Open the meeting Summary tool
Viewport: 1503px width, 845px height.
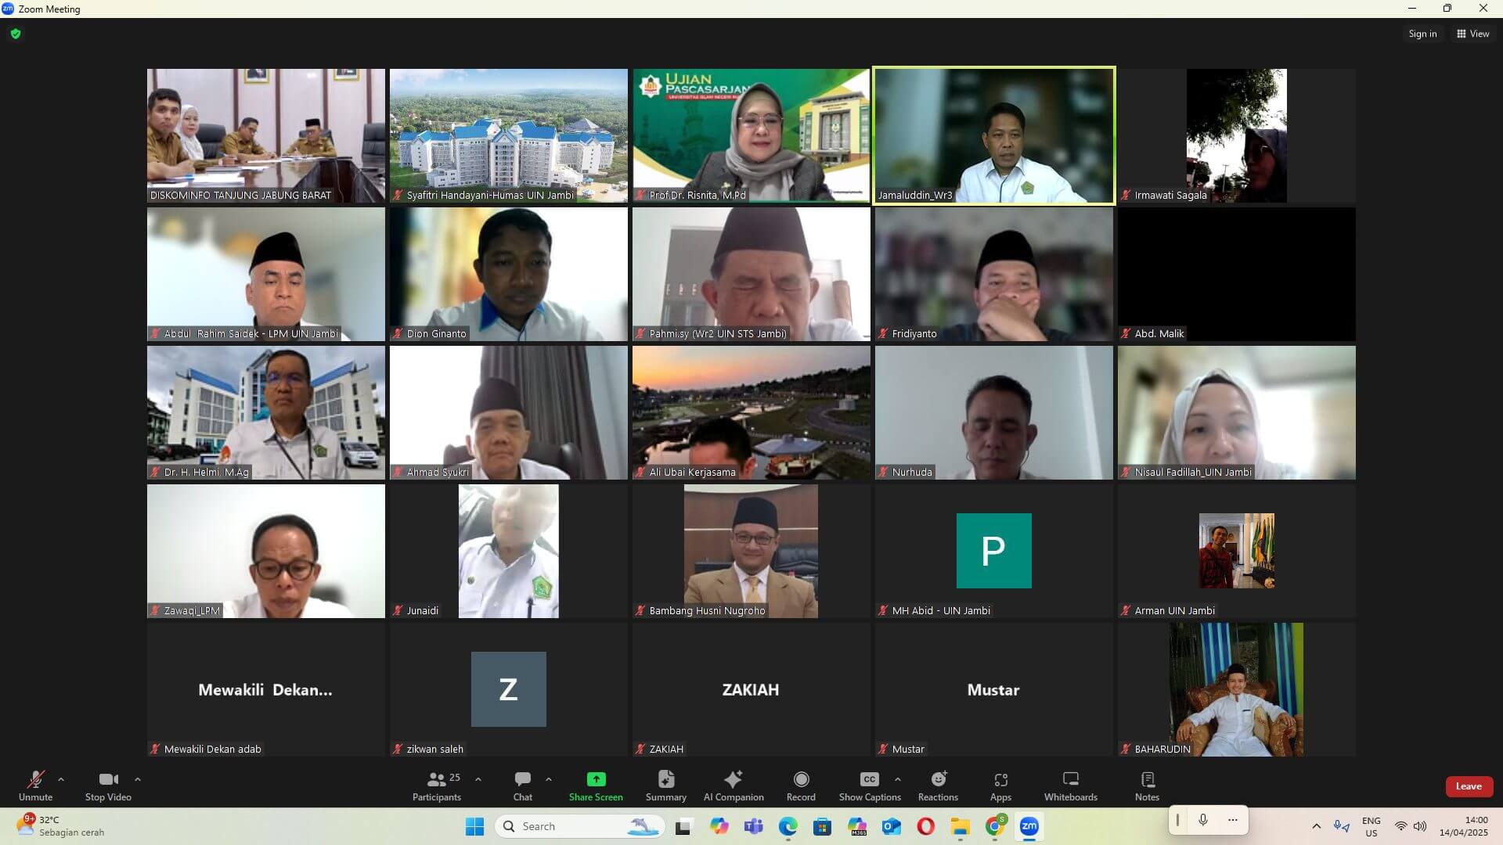666,786
